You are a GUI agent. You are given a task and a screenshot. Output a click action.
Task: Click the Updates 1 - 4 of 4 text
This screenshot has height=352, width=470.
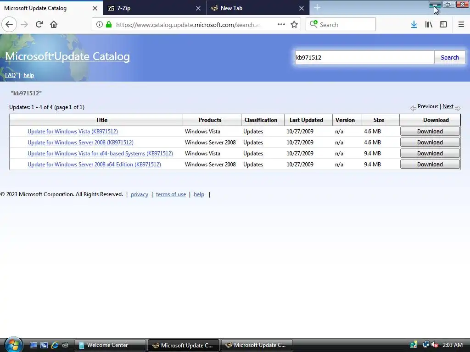click(x=47, y=107)
